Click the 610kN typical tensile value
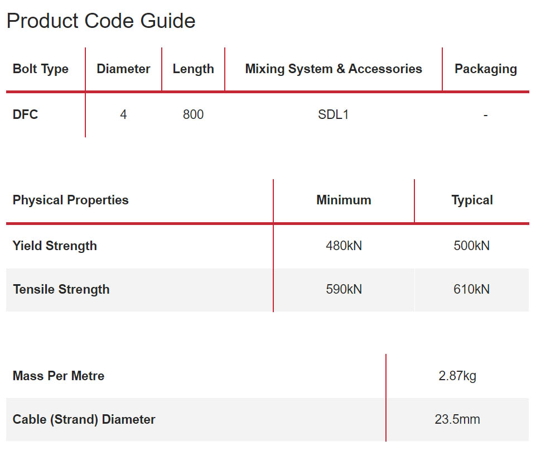536x455 pixels. [472, 290]
